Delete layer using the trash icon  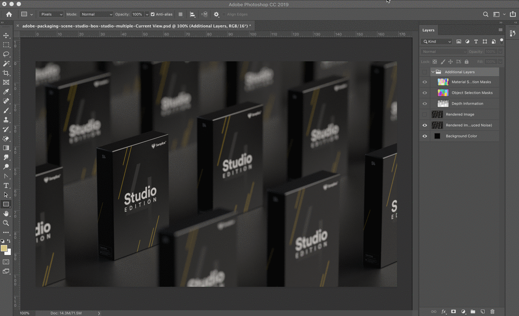492,311
